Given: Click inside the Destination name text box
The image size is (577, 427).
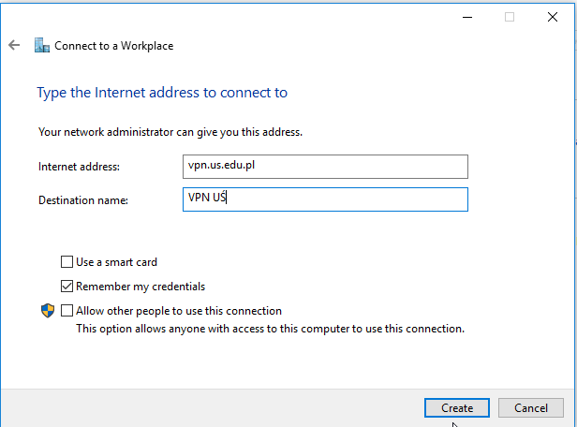Looking at the screenshot, I should [325, 199].
